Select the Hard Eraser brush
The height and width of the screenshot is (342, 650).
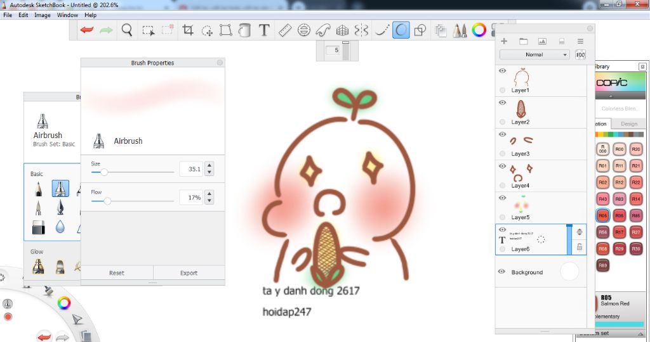[39, 227]
